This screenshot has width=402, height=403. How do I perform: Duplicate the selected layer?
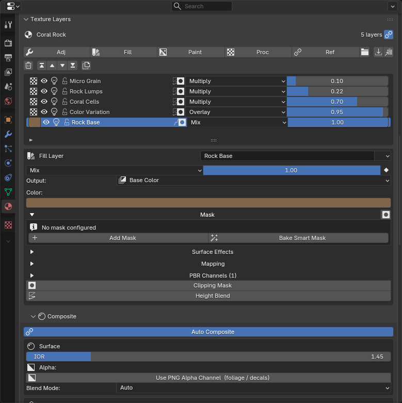(86, 66)
